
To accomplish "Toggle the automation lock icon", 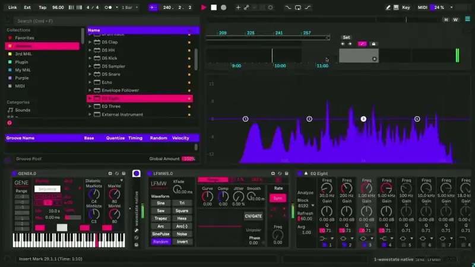I will pyautogui.click(x=373, y=44).
